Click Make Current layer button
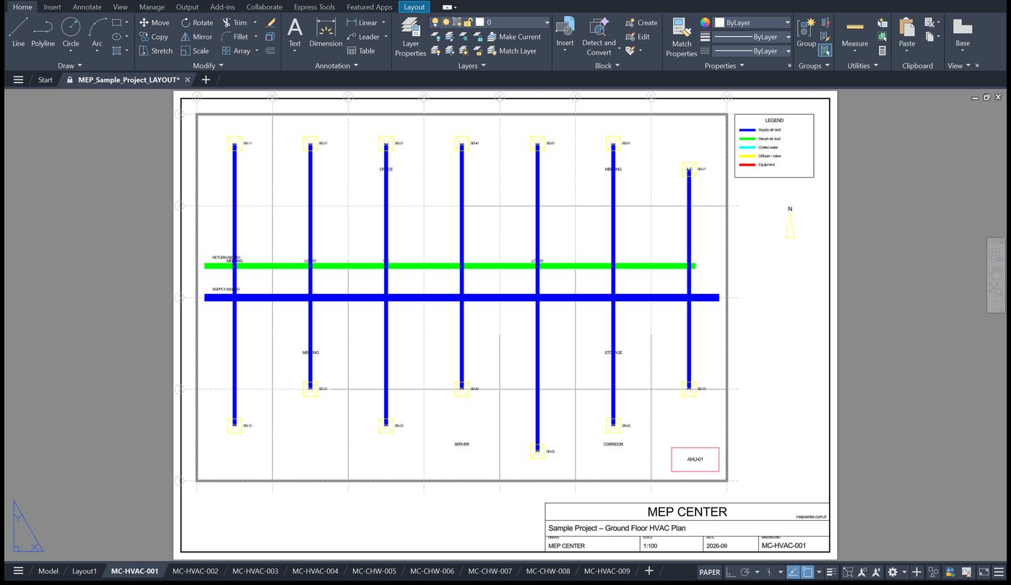This screenshot has height=585, width=1011. pos(514,37)
